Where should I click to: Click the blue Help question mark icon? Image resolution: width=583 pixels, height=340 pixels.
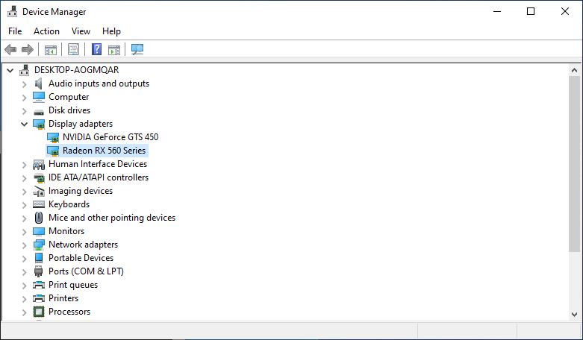click(x=96, y=50)
